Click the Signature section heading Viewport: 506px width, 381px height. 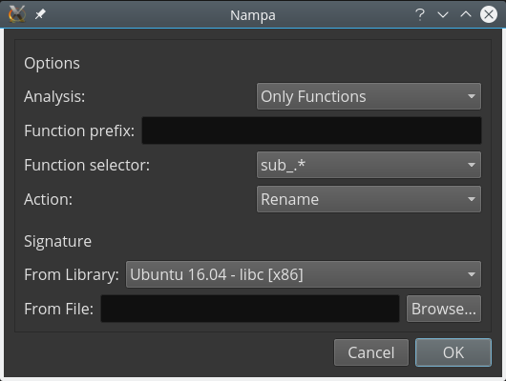pos(58,241)
